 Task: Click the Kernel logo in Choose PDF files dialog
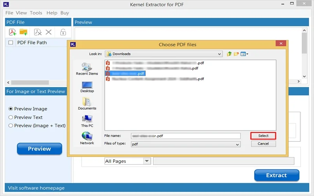[73, 44]
